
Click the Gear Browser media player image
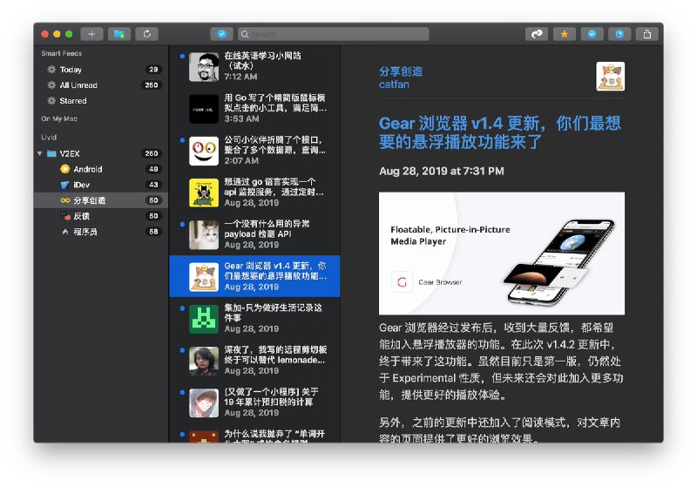click(501, 253)
